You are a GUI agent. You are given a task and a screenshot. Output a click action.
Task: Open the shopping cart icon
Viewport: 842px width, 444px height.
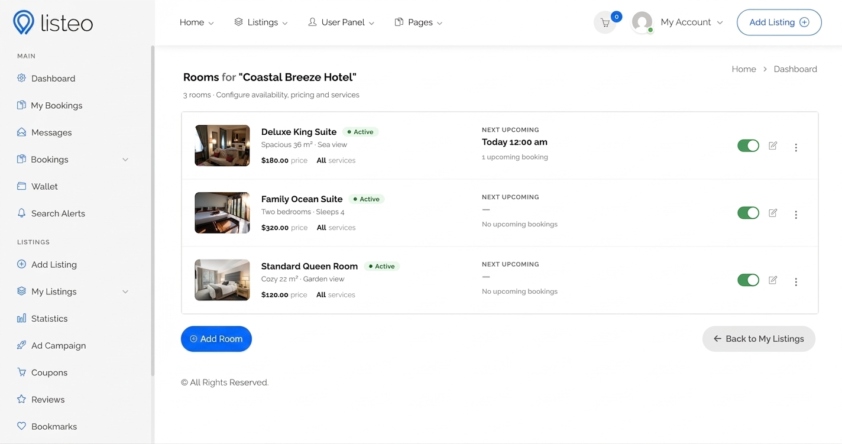(x=605, y=22)
